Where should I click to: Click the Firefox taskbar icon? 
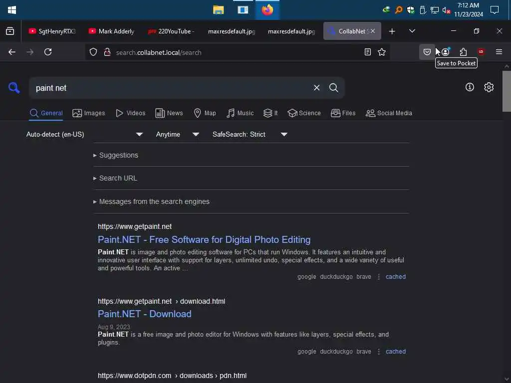(x=267, y=10)
